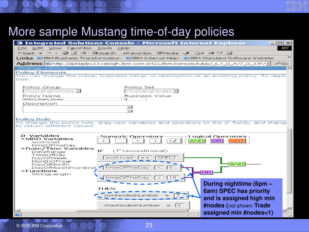Click Description box scroll up arrow
Viewport: 309px width, 232px height.
tap(130, 107)
